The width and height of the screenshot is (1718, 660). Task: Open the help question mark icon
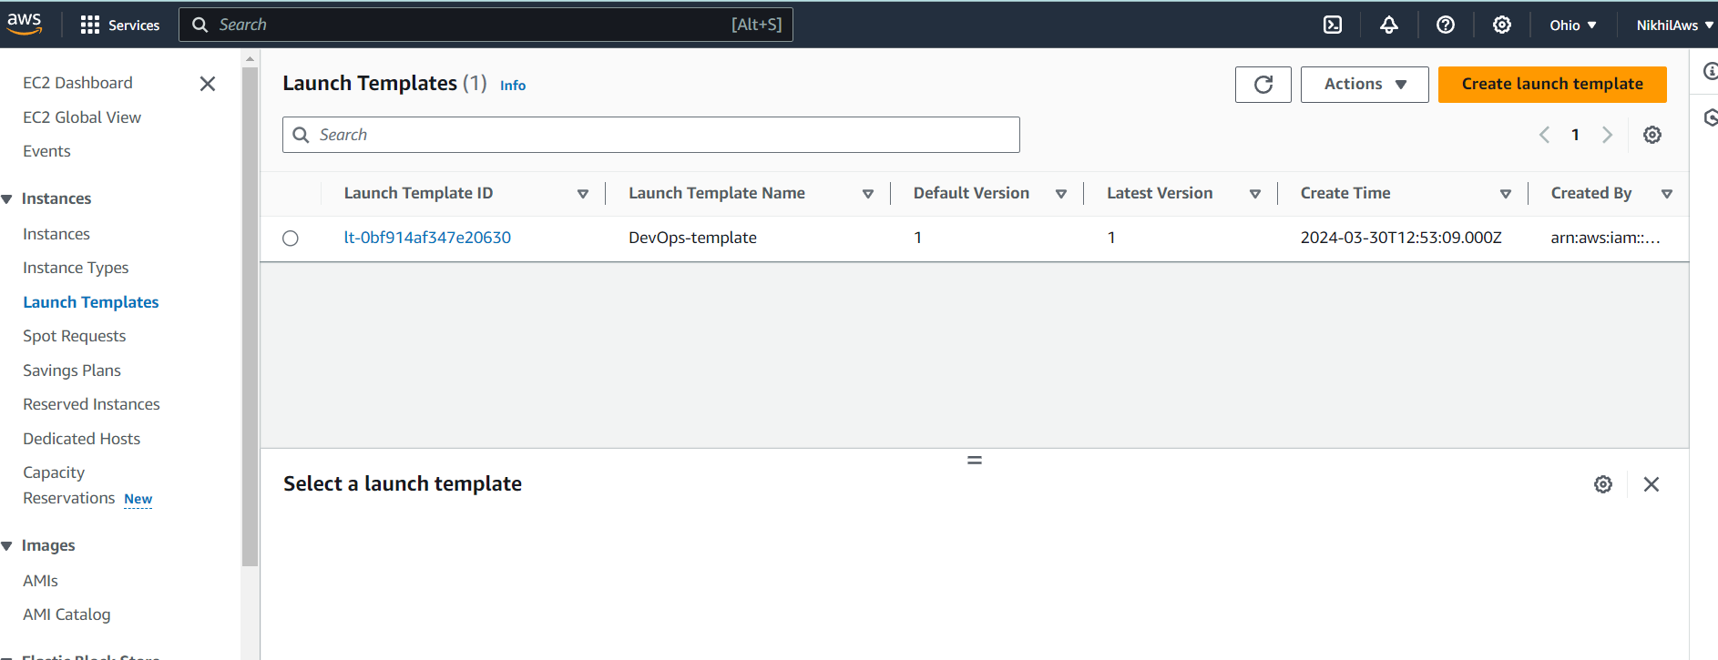tap(1446, 25)
